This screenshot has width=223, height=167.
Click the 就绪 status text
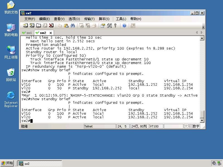(x=24, y=126)
